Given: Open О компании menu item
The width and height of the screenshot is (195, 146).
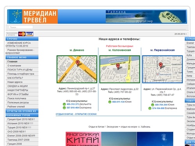Looking at the screenshot, I should tap(22, 66).
